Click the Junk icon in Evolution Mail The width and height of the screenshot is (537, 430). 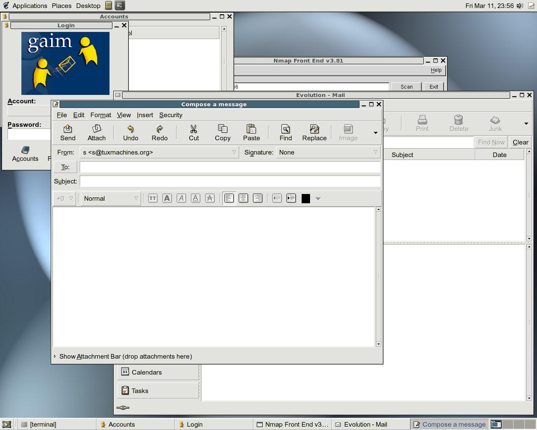[x=495, y=123]
